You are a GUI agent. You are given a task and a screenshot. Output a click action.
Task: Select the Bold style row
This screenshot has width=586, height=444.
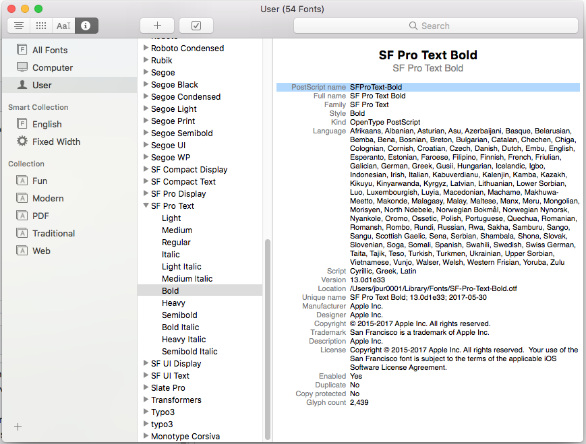(x=200, y=291)
